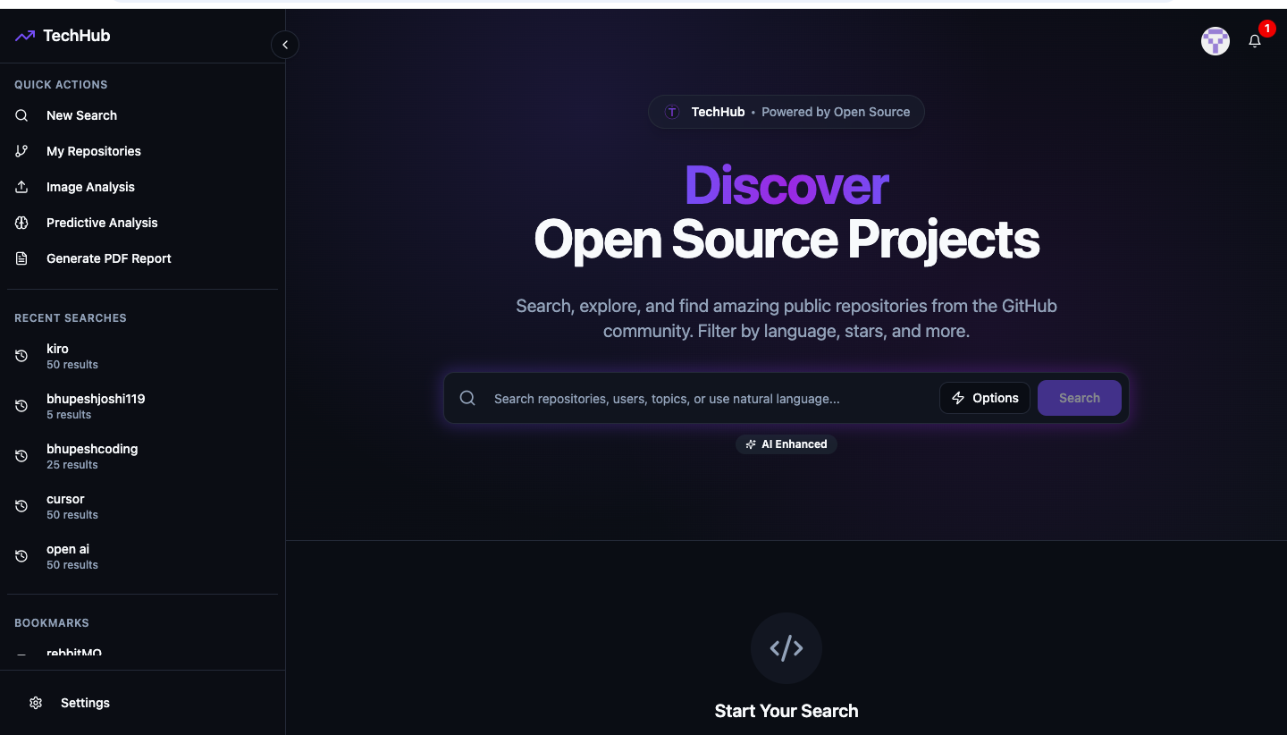Open Settings in the sidebar
1287x735 pixels.
click(142, 703)
